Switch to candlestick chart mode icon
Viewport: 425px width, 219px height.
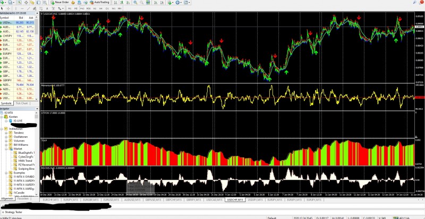pos(122,3)
